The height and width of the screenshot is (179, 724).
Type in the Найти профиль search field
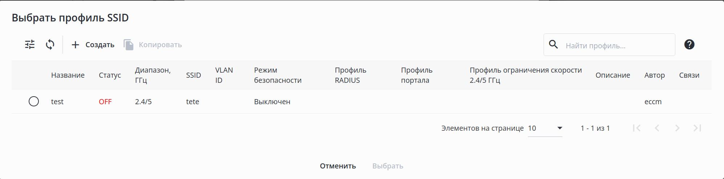617,46
